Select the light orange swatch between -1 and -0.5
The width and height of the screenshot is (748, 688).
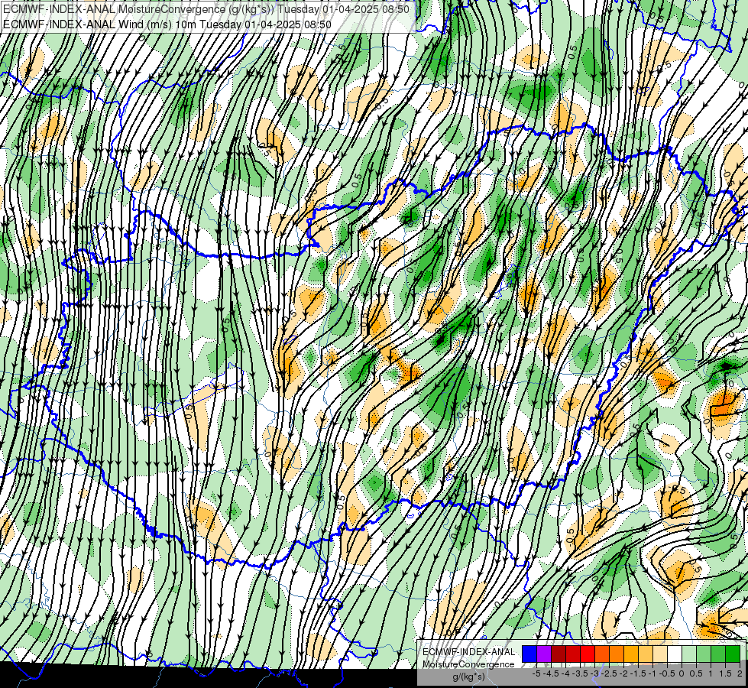[646, 654]
